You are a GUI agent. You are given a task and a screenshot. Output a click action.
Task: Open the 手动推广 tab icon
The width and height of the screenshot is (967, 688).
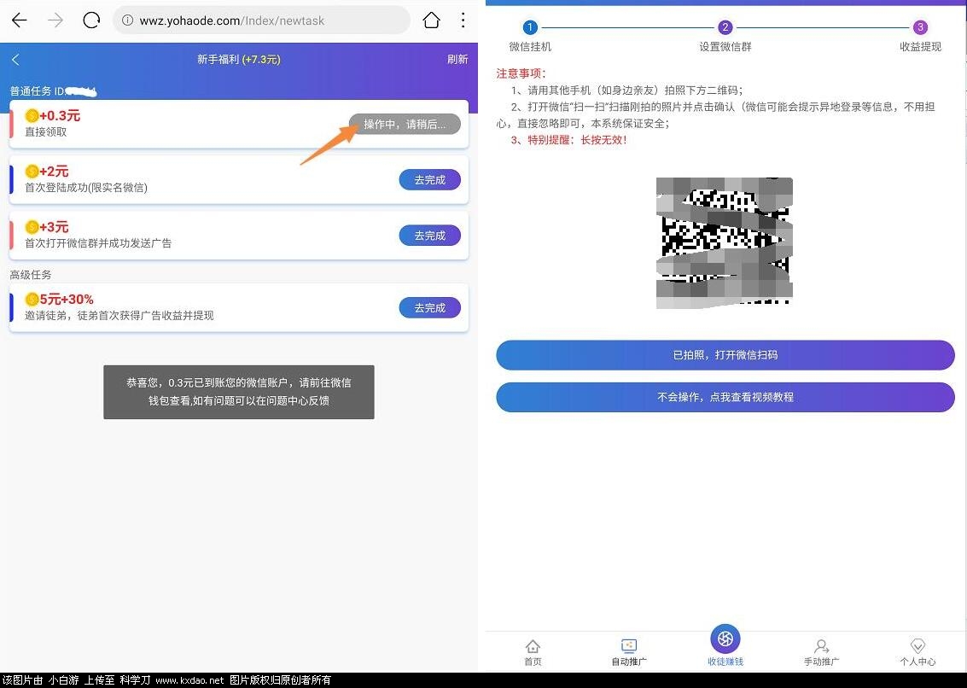821,647
